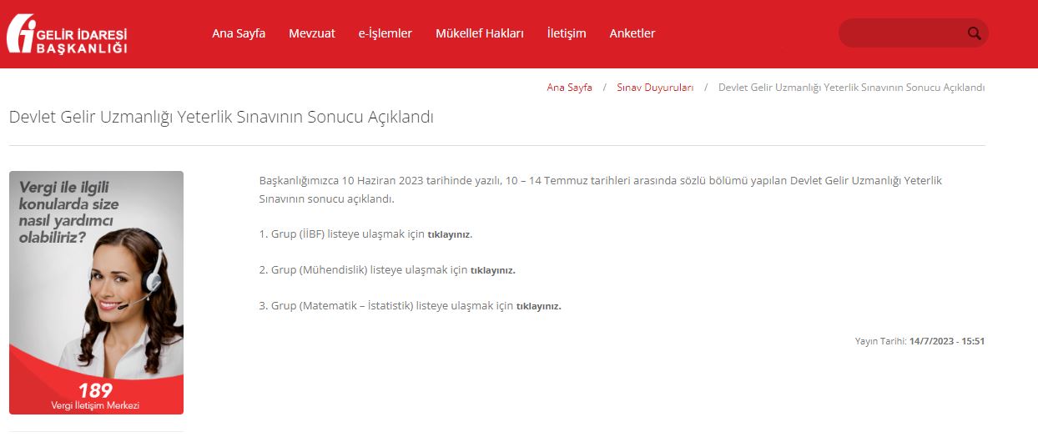Image resolution: width=1038 pixels, height=437 pixels.
Task: Click the Ana Sayfa breadcrumb link
Action: pos(569,88)
